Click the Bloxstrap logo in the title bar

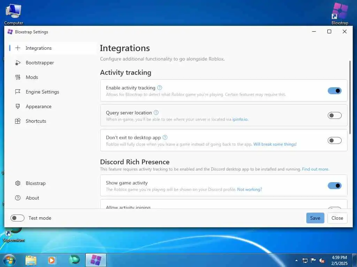[10, 32]
